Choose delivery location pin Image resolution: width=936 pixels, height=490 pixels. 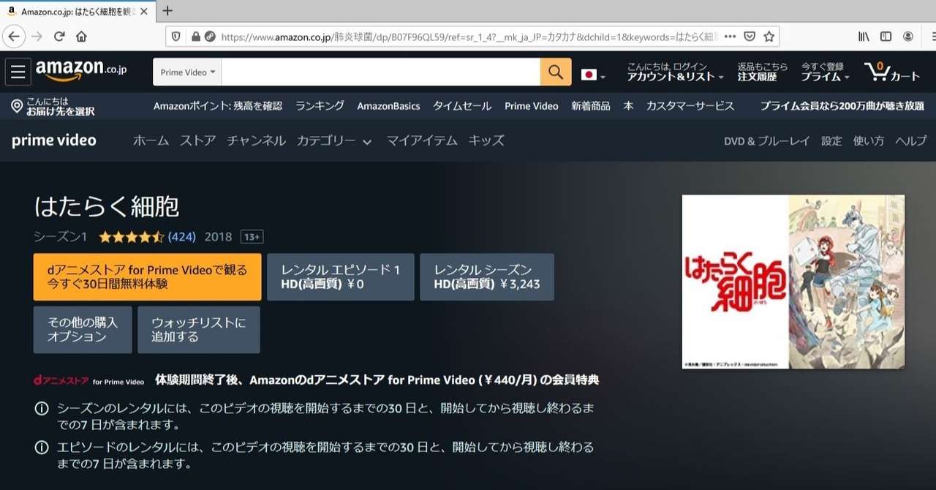[53, 106]
